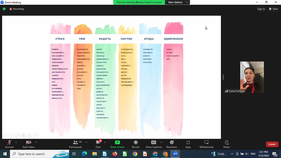The width and height of the screenshot is (281, 158).
Task: Leave the meeting
Action: [x=272, y=144]
